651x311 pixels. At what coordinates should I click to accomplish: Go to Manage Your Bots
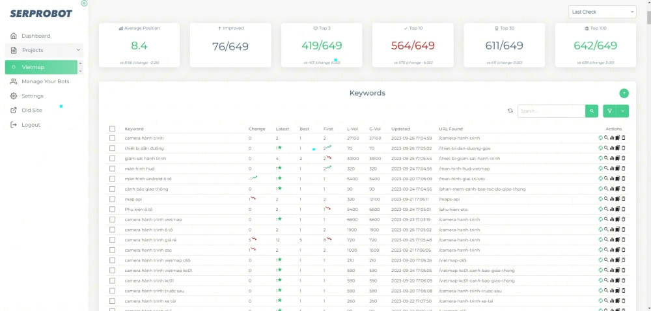coord(46,81)
